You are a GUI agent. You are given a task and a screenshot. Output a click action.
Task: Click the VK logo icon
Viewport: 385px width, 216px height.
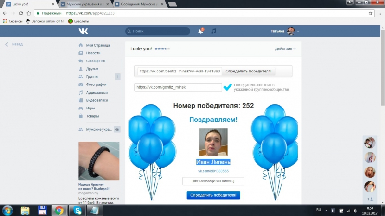tap(83, 31)
